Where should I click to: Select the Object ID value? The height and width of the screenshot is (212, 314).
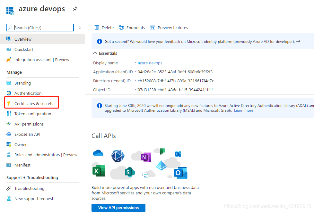(175, 90)
